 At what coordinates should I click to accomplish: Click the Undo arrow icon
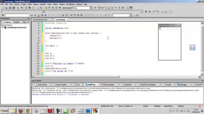coord(18,8)
